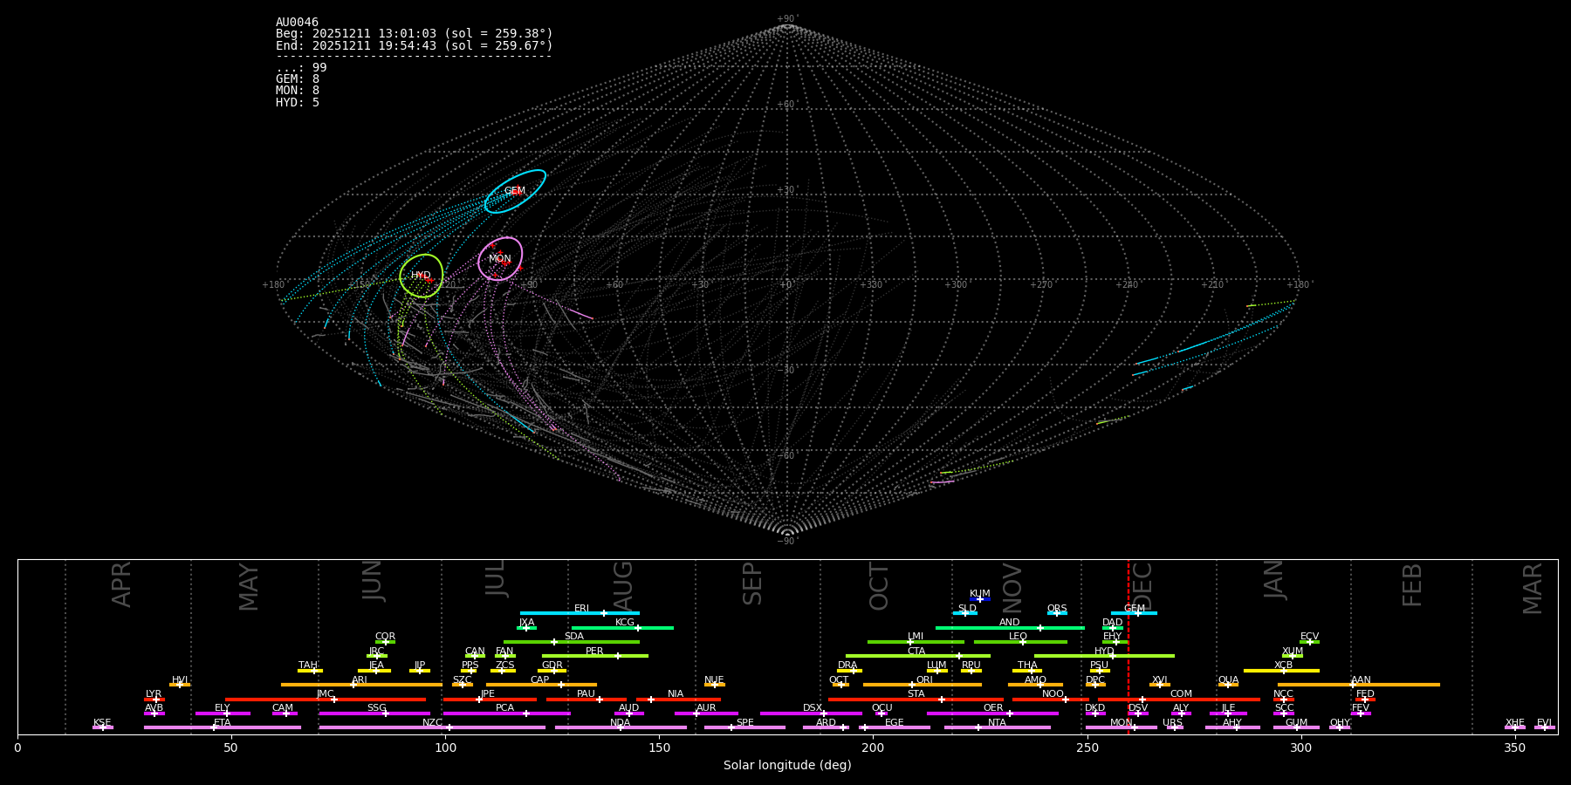Viewport: 1571px width, 785px height.
Task: Click the ETA shower bar in timeline
Action: coord(223,727)
